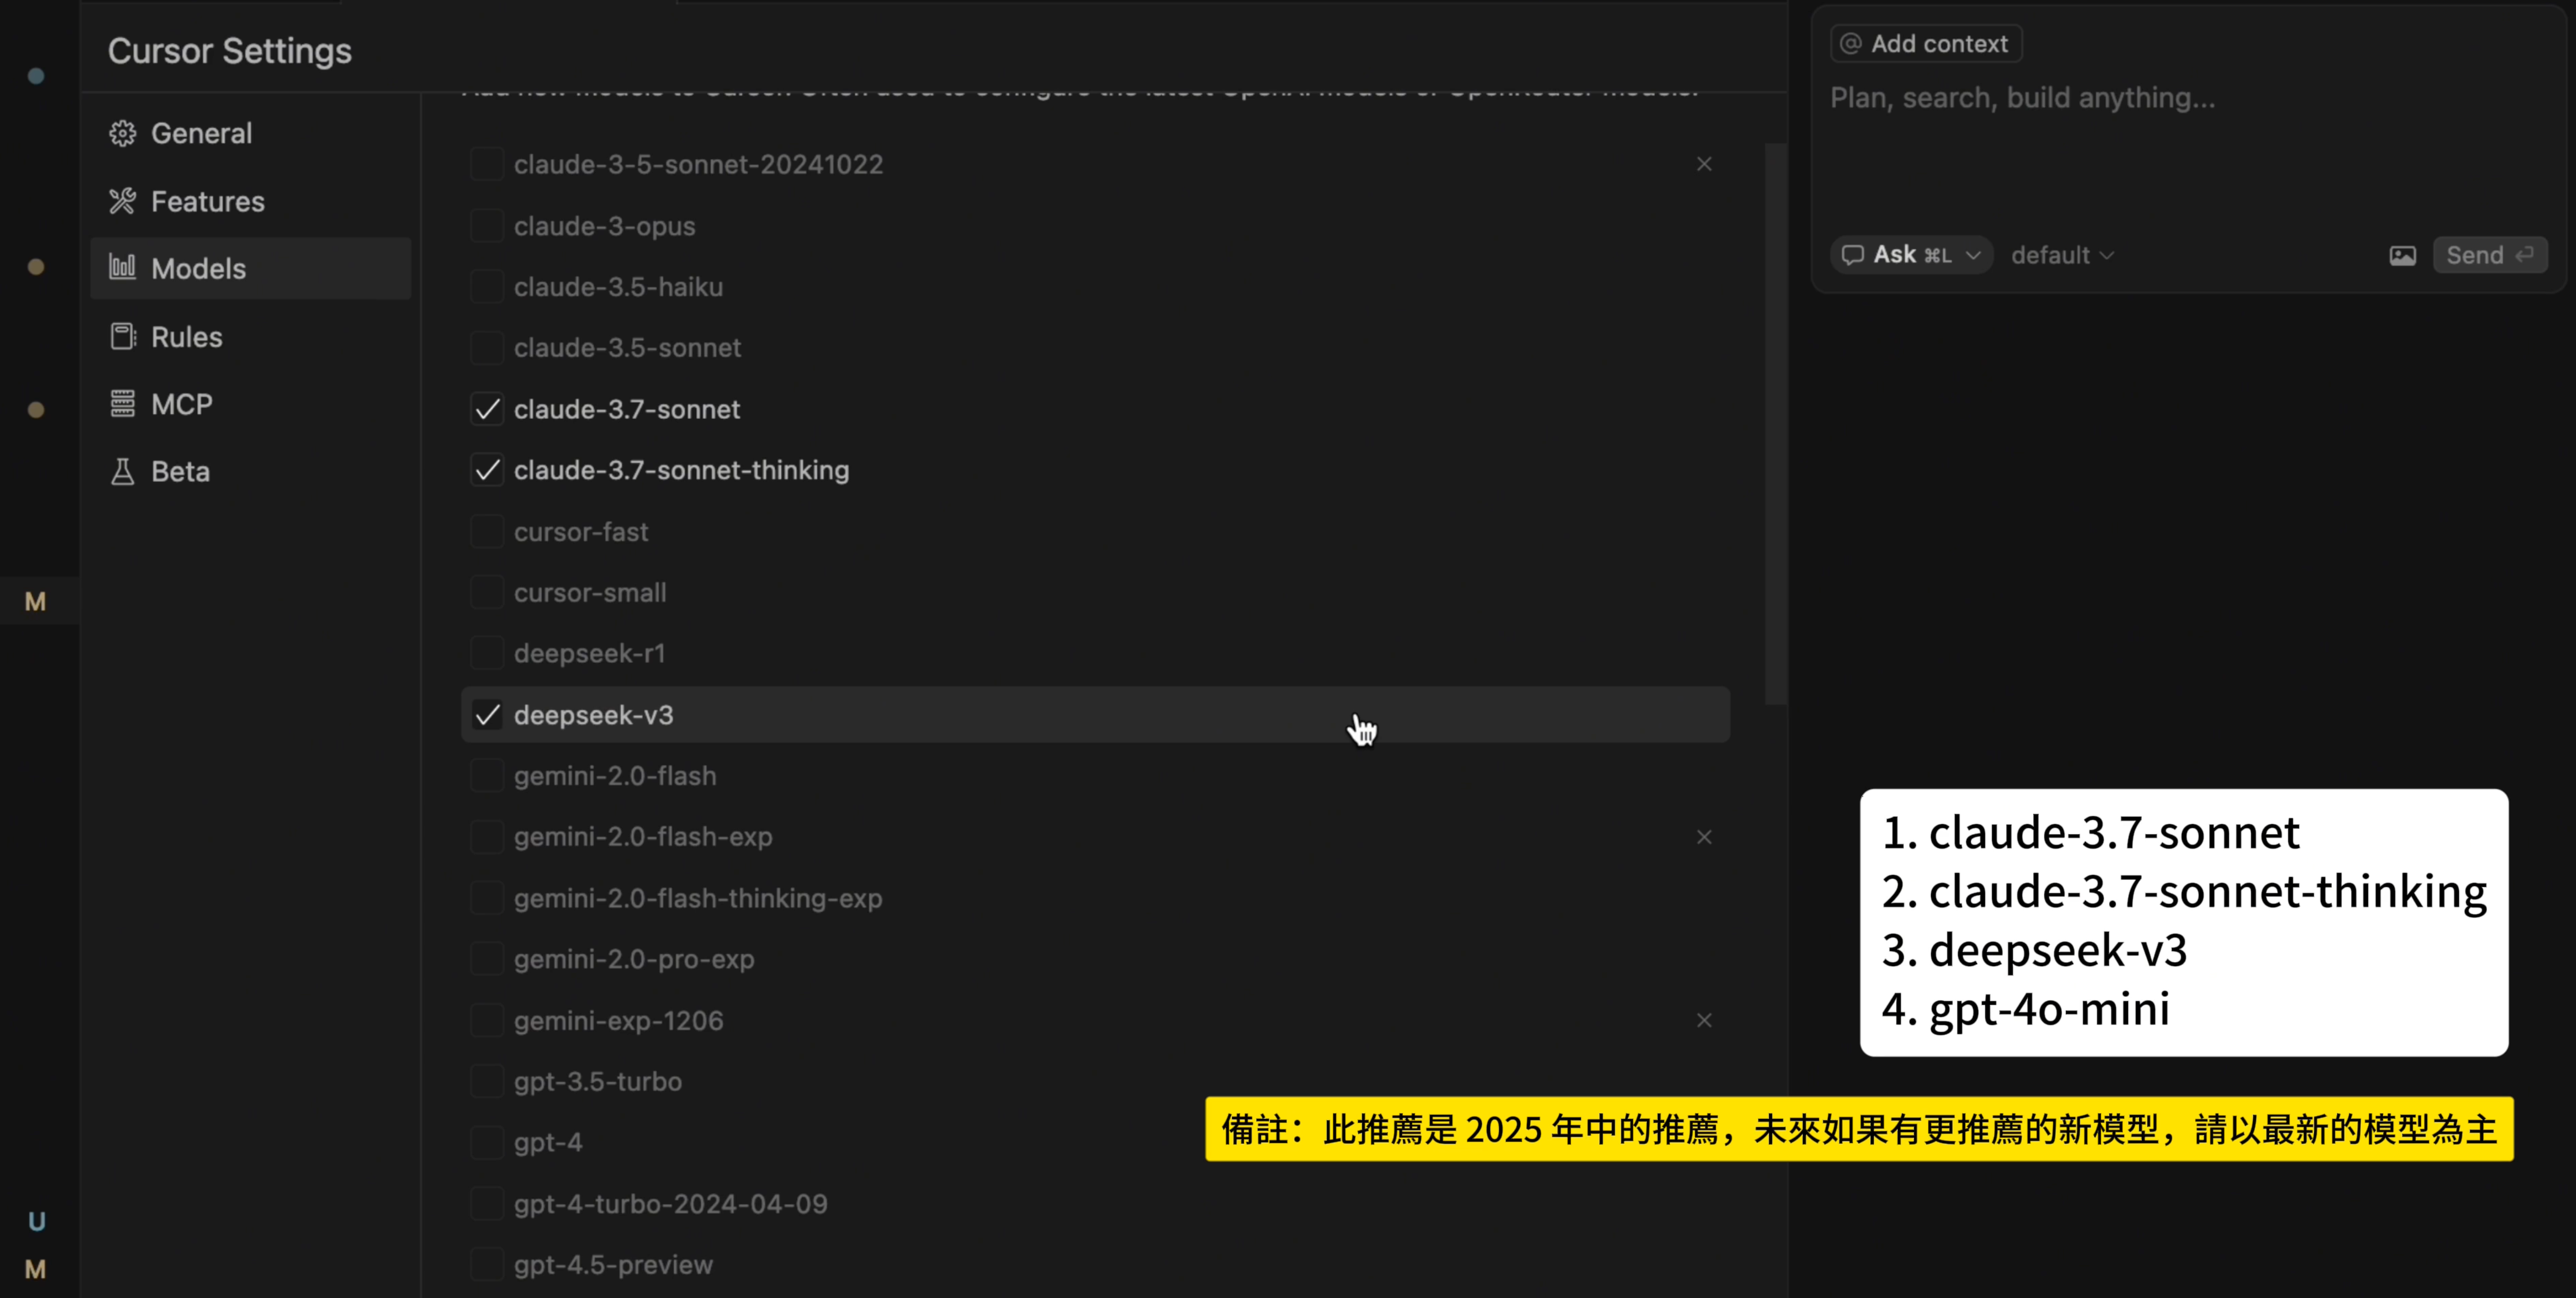The image size is (2576, 1298).
Task: Click the Add context button
Action: [1925, 43]
